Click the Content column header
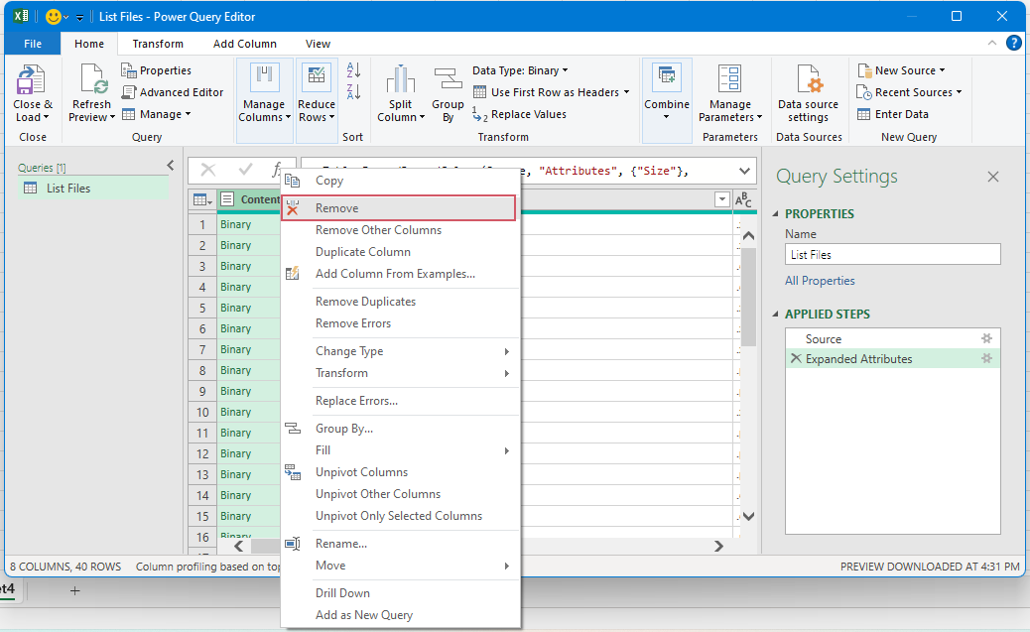 [x=250, y=199]
